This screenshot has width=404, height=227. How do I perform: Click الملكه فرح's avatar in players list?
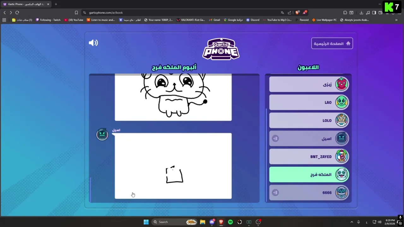coord(342,174)
